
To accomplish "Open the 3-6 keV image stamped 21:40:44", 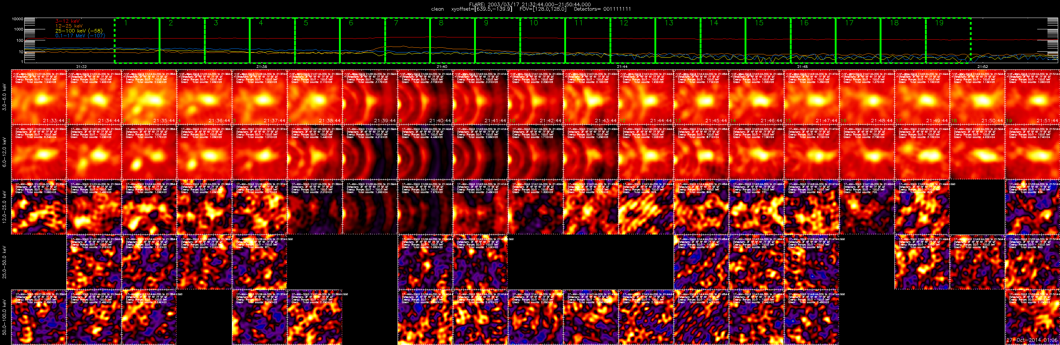I will [425, 97].
